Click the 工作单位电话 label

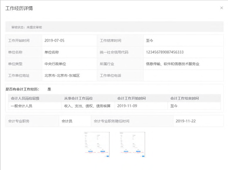coord(110,75)
